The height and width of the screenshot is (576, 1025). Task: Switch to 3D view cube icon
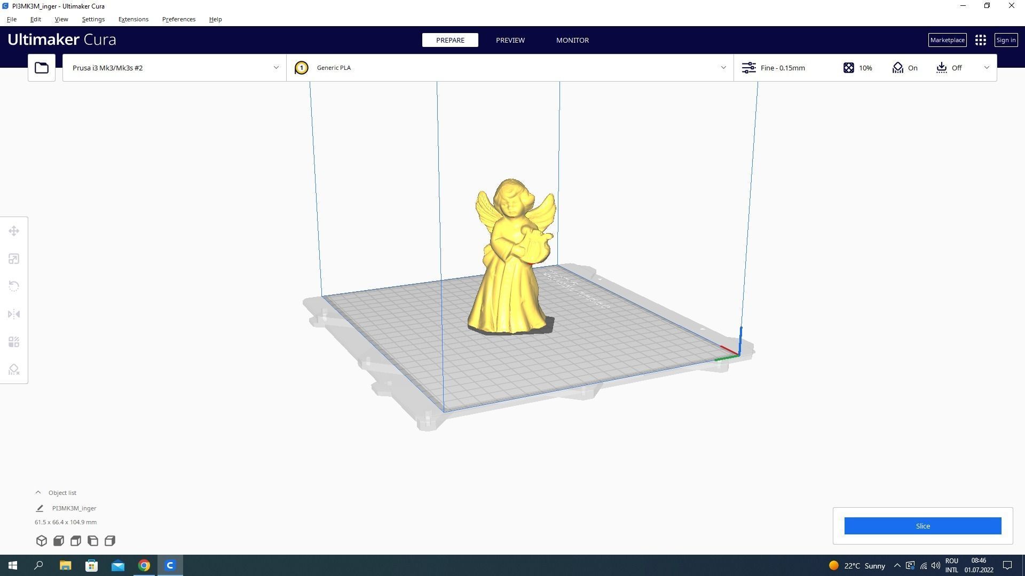click(x=42, y=541)
